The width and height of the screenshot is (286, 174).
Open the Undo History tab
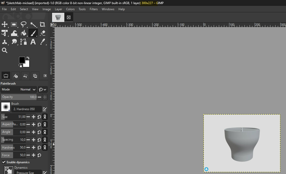(25, 76)
